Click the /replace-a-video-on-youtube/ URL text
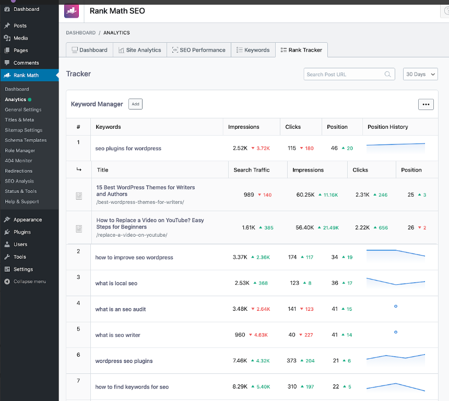The width and height of the screenshot is (449, 401). click(132, 235)
